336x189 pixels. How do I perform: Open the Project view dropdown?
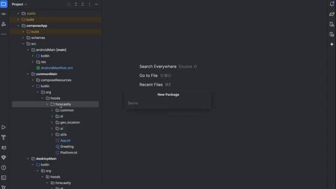19,4
